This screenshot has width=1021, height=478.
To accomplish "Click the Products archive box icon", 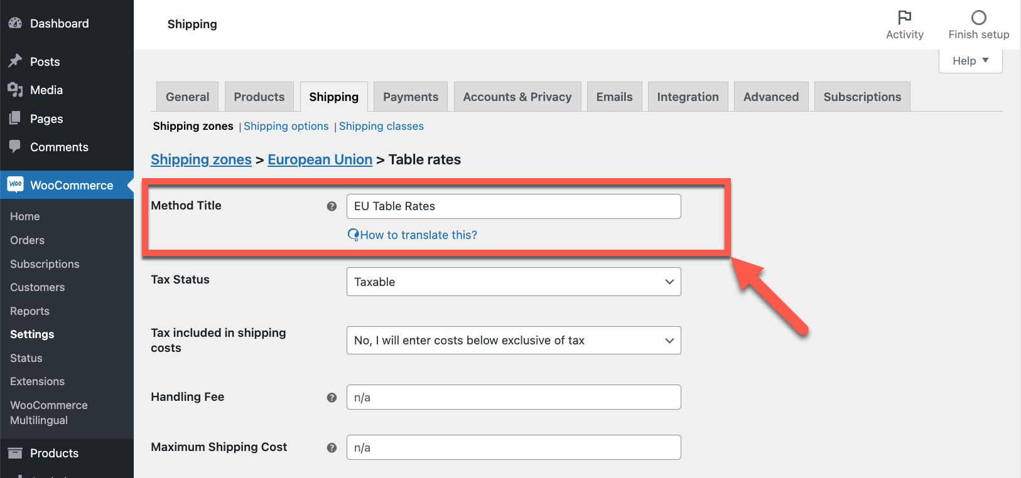I will pos(15,453).
